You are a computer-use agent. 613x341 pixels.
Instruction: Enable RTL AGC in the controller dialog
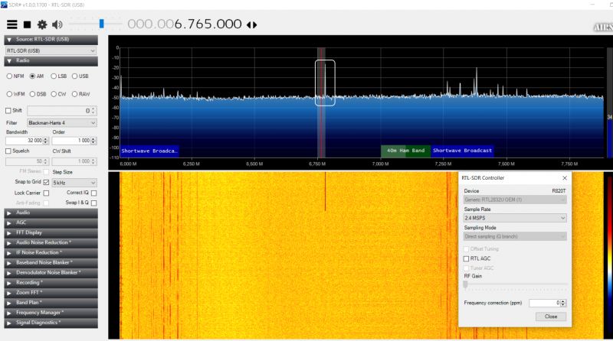[466, 258]
